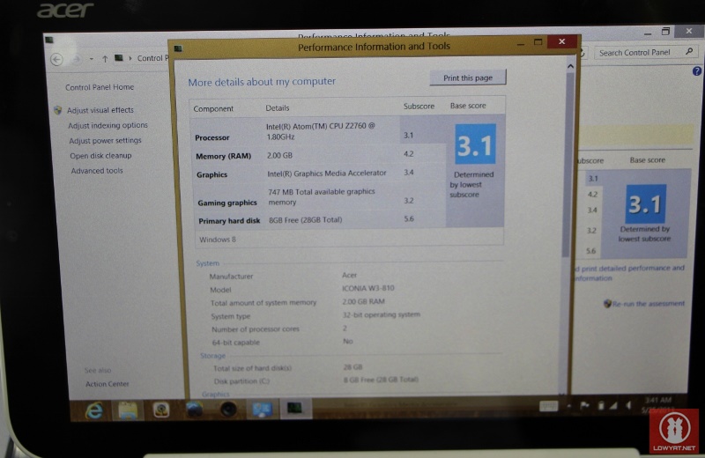Click the 3.1 base score tile in back window
705x458 pixels.
(x=645, y=203)
